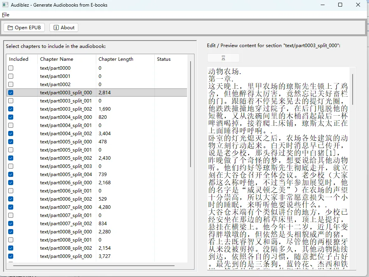Viewport: 369px width, 277px height.
Task: Maximize the Audiblez window
Action: (340, 5)
